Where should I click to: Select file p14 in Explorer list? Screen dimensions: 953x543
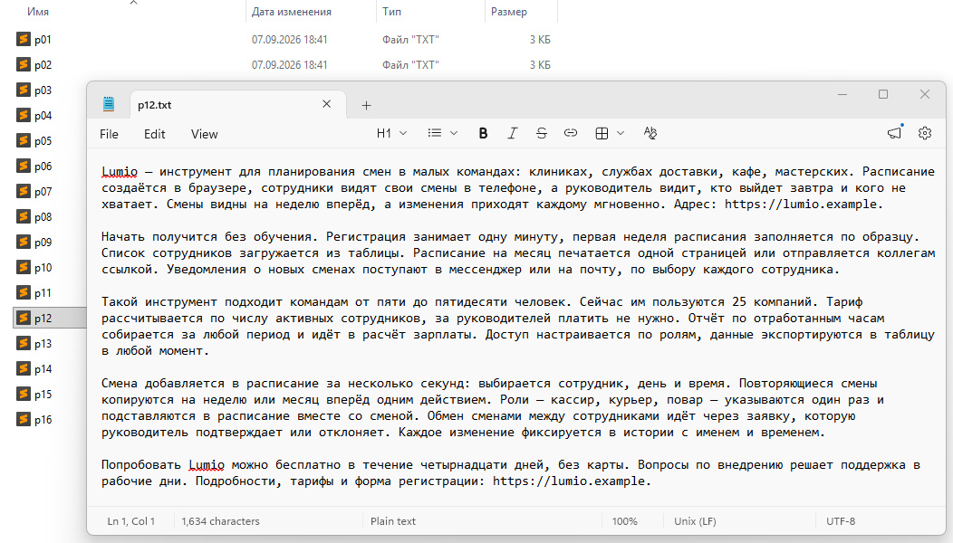[x=43, y=369]
